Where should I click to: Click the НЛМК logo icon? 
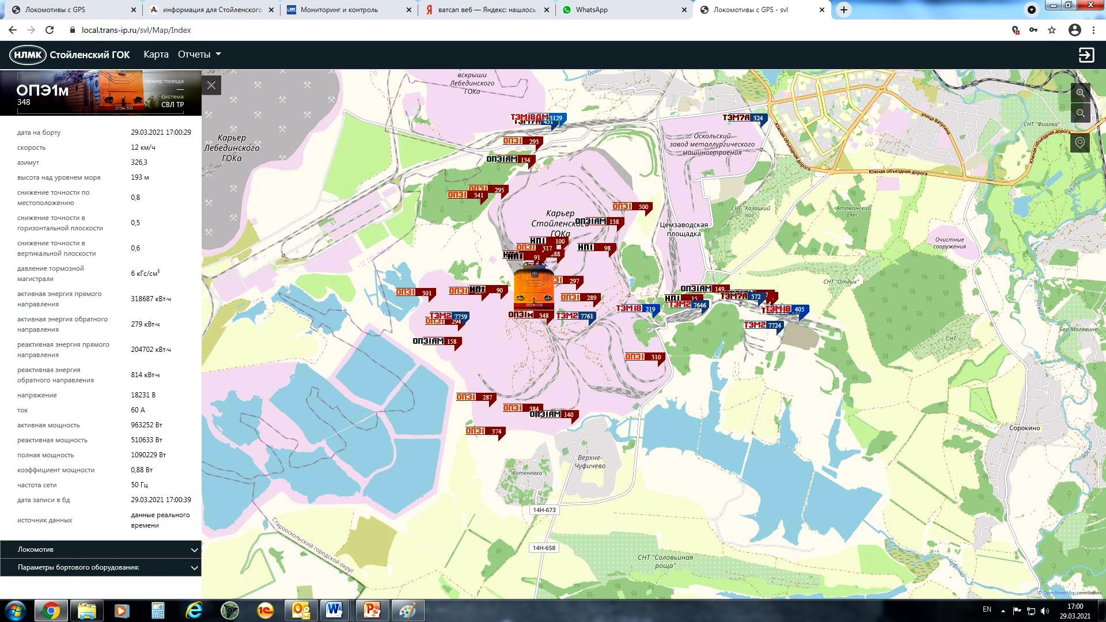tap(28, 55)
